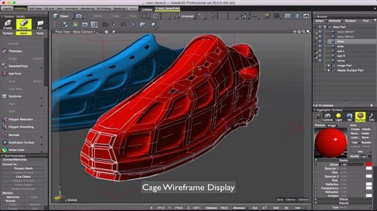
Task: Select the Untitled document tab
Action: coord(147,9)
